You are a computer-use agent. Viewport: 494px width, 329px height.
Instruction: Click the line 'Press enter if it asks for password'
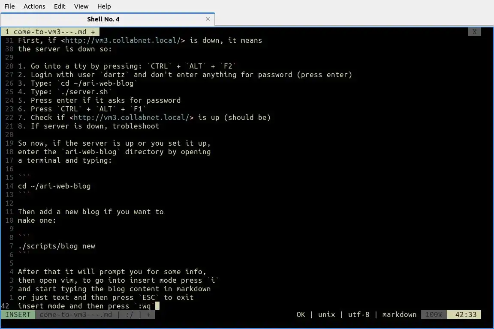point(105,100)
